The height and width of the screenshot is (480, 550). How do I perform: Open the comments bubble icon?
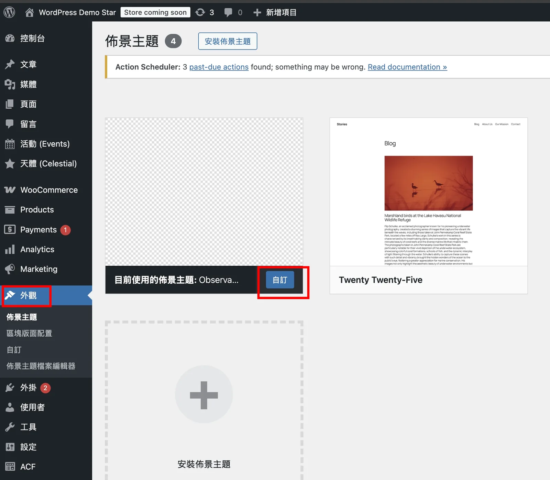tap(228, 13)
